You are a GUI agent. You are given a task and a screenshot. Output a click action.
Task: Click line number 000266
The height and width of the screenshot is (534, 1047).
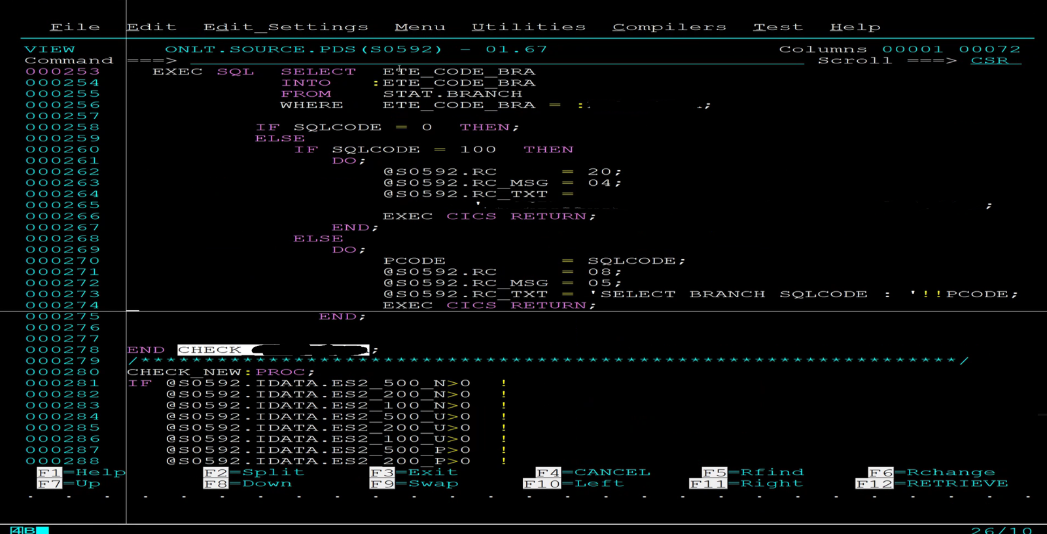63,216
